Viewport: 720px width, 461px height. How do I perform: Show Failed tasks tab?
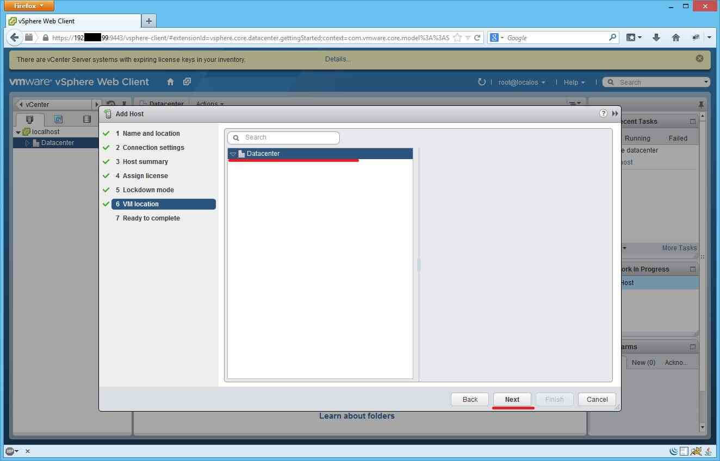(x=678, y=138)
